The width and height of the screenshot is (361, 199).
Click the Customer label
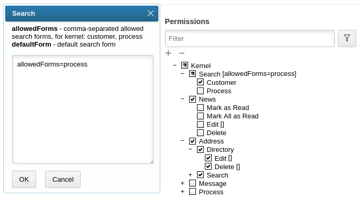click(x=222, y=82)
